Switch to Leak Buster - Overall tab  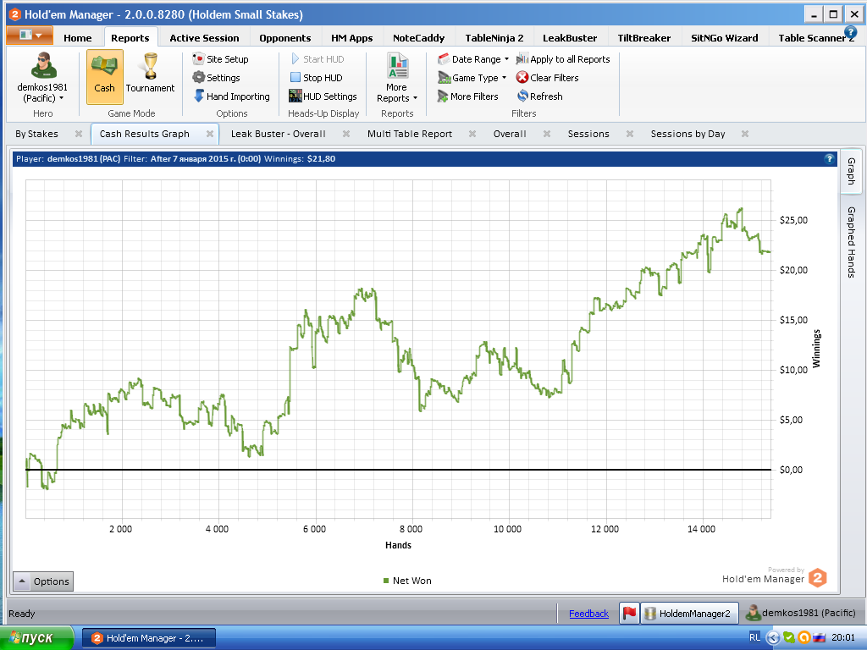278,134
